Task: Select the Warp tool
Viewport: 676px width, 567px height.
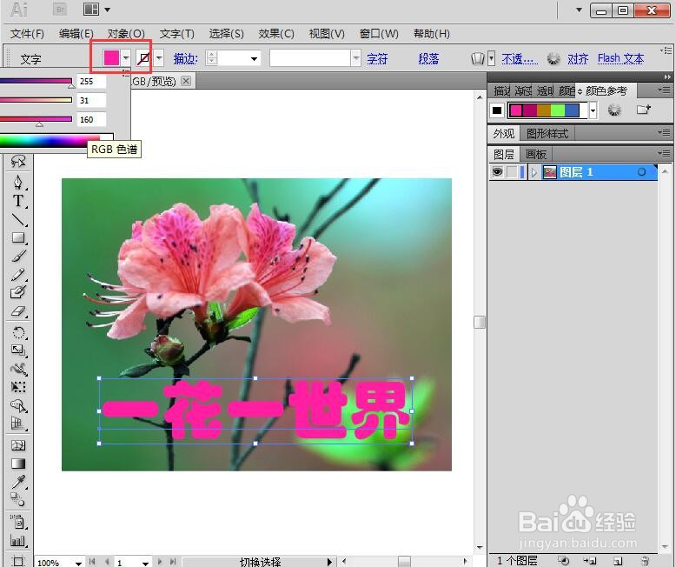Action: click(18, 369)
